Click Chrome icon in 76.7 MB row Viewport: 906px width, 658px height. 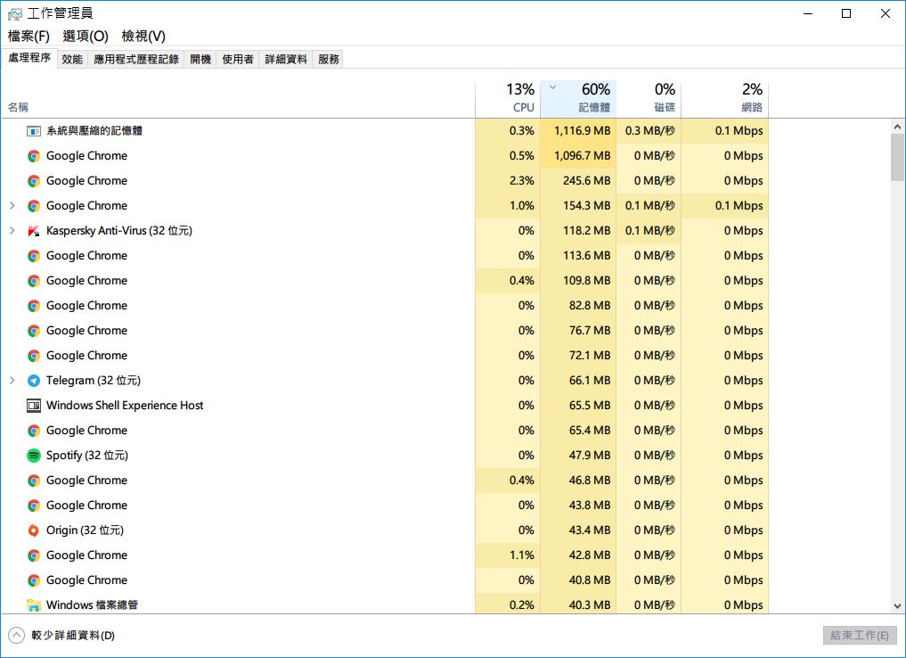[34, 331]
